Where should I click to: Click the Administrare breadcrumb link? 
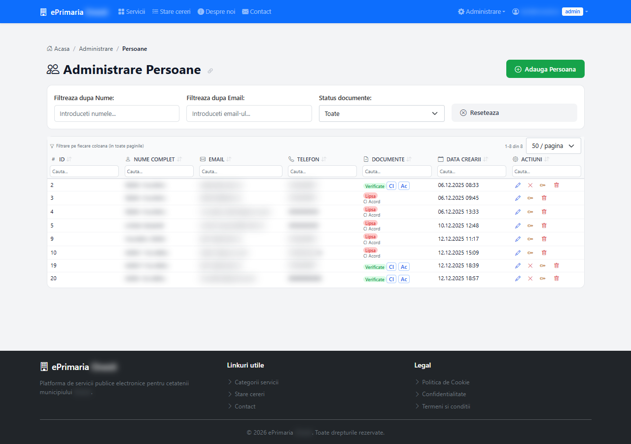(x=96, y=49)
